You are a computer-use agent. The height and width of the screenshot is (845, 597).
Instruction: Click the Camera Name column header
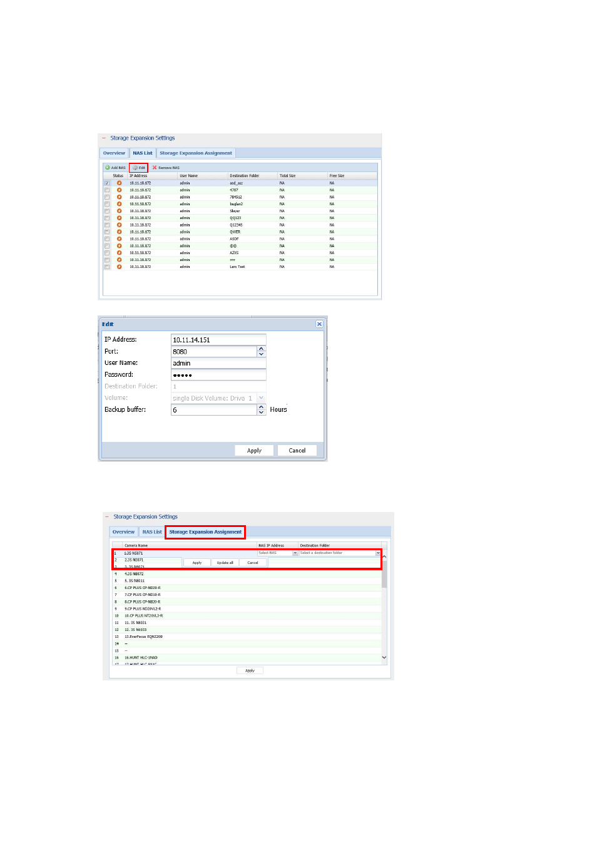[190, 546]
